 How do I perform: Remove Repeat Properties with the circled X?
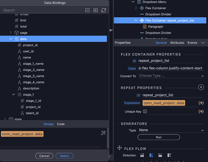pos(201,87)
